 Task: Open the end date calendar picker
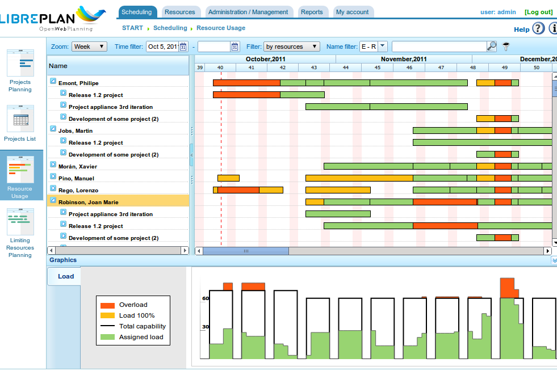235,47
